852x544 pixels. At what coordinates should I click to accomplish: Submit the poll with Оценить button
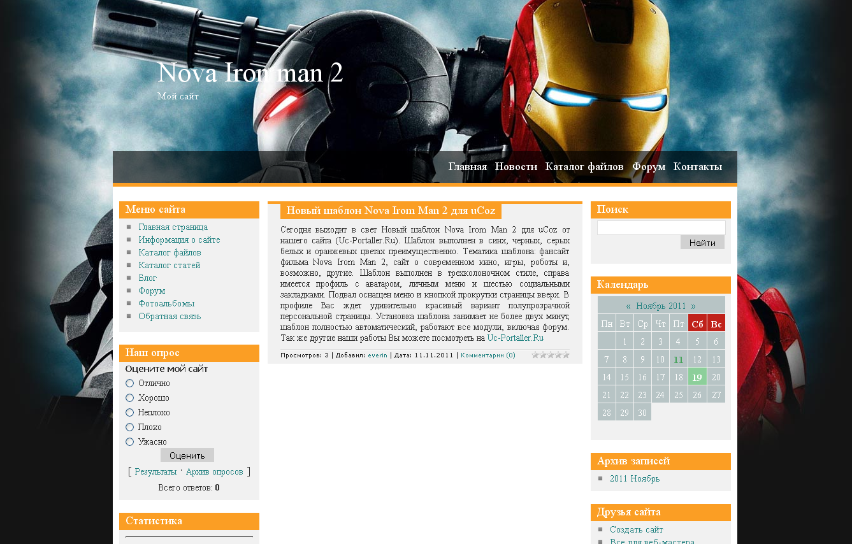coord(187,455)
